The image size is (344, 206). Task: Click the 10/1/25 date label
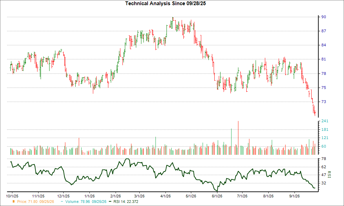pyautogui.click(x=12, y=196)
